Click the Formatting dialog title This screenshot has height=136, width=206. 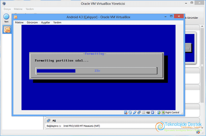[x=94, y=54]
